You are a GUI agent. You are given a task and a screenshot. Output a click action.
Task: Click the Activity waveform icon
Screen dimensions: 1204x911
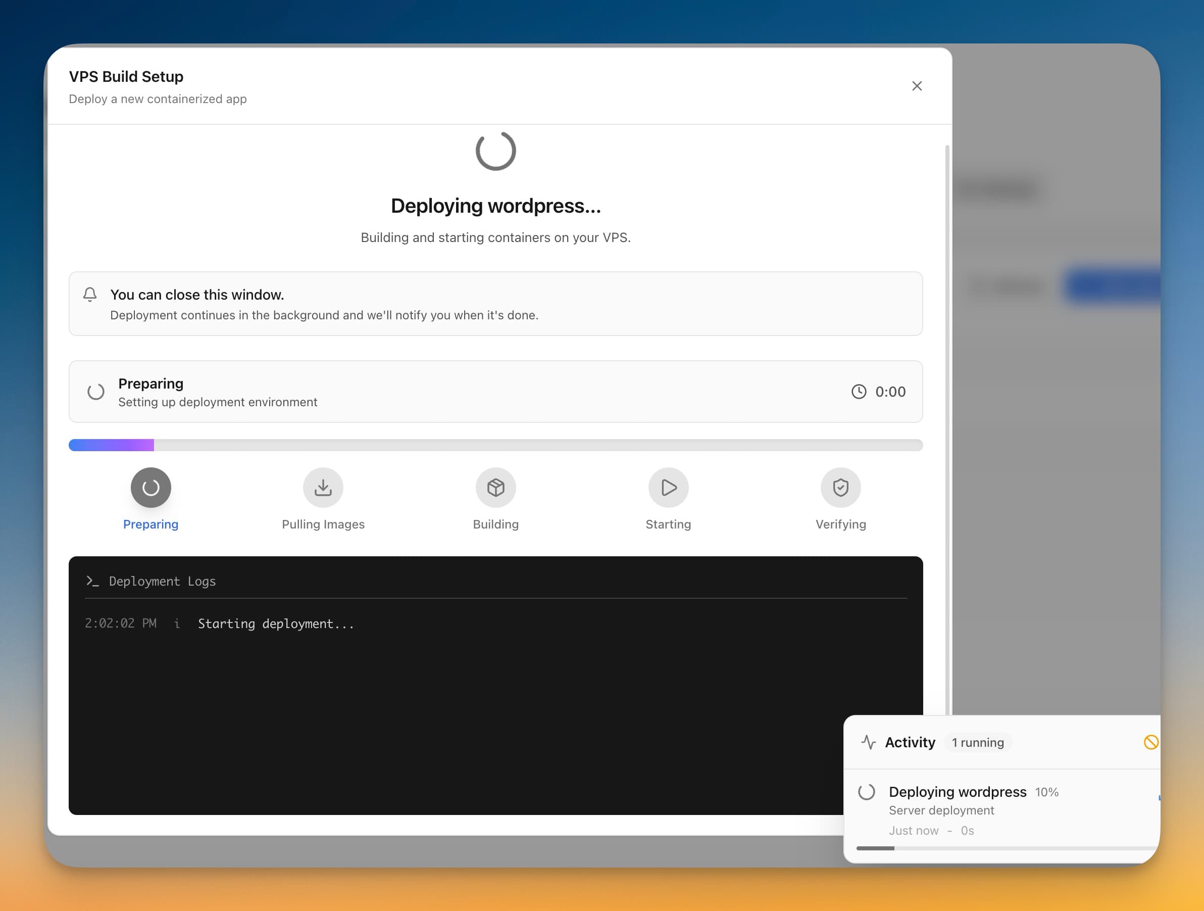(x=868, y=742)
